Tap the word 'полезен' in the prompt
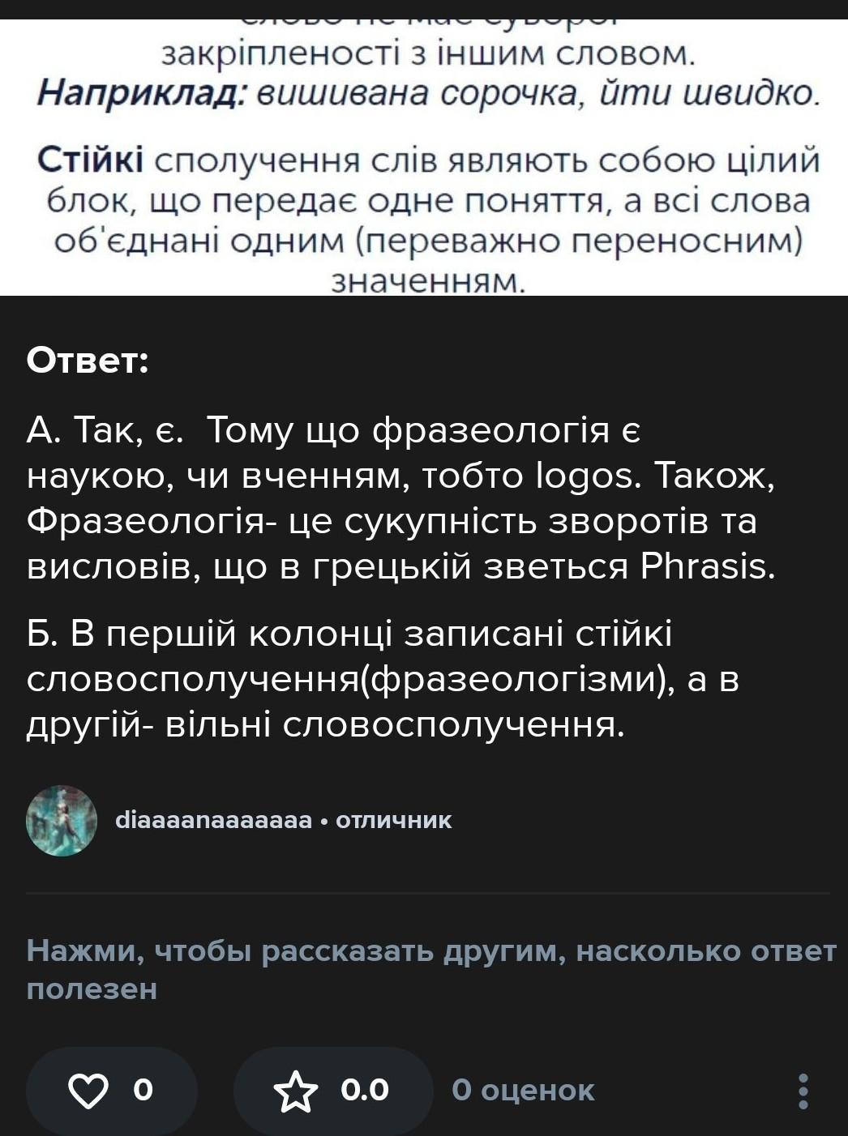 coord(92,990)
